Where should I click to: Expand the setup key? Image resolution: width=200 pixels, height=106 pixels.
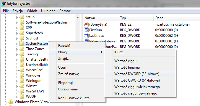tap(17, 17)
